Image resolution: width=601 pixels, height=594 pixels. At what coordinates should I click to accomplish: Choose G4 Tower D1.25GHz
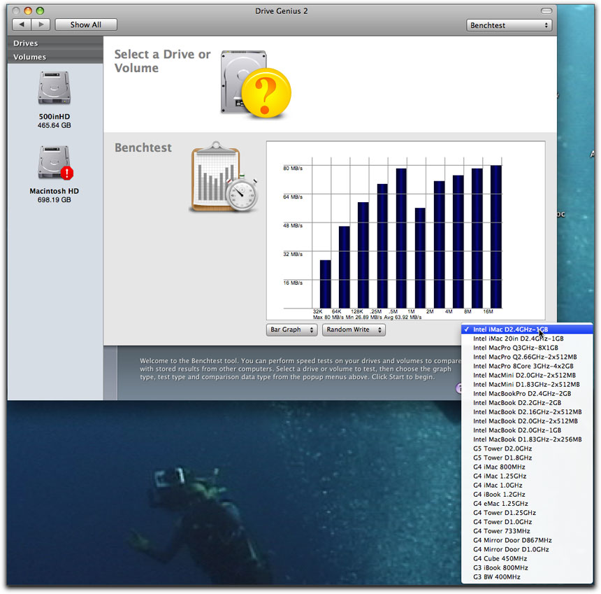tap(527, 513)
